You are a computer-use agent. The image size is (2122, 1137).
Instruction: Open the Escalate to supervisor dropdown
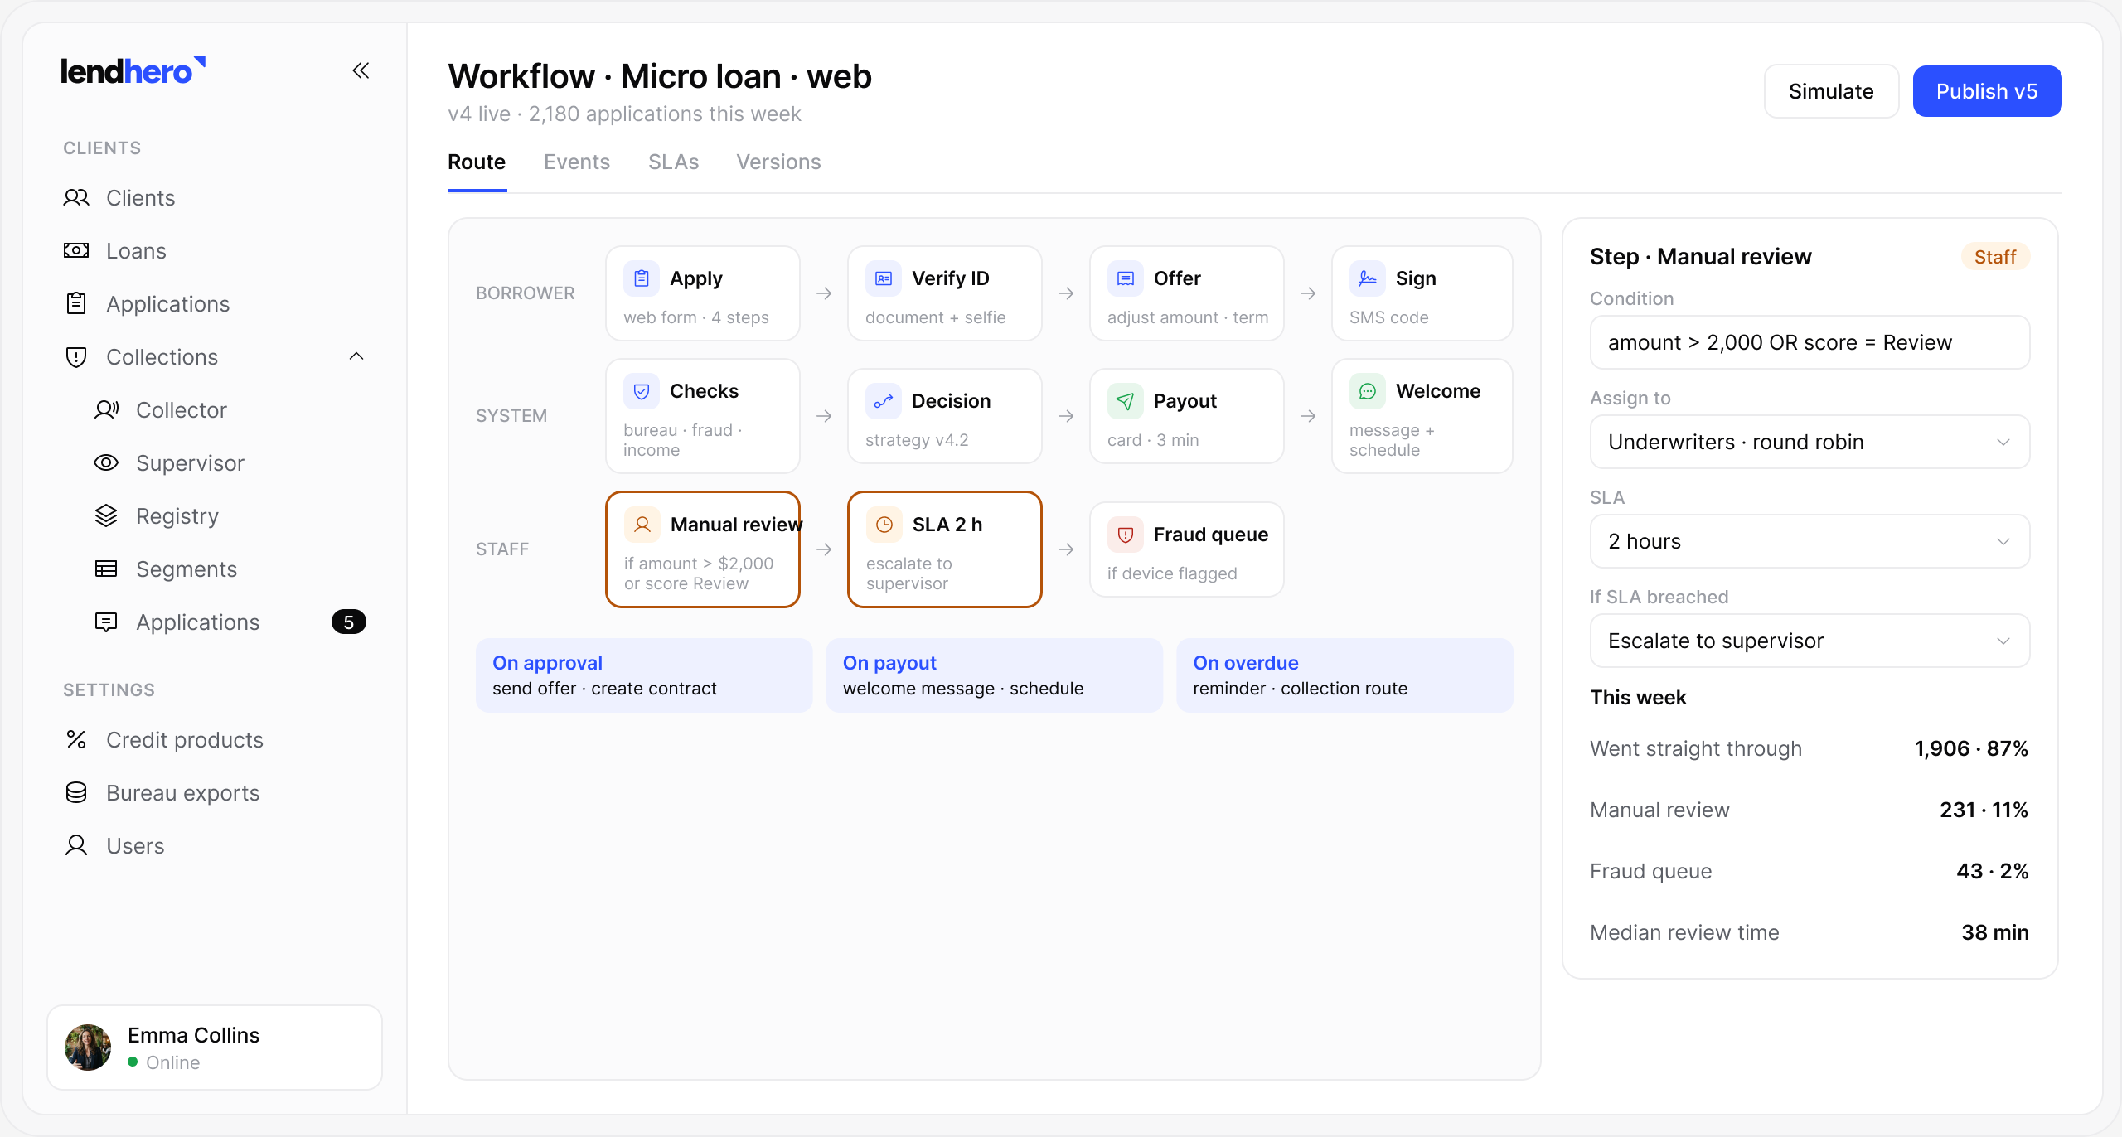pos(1810,641)
